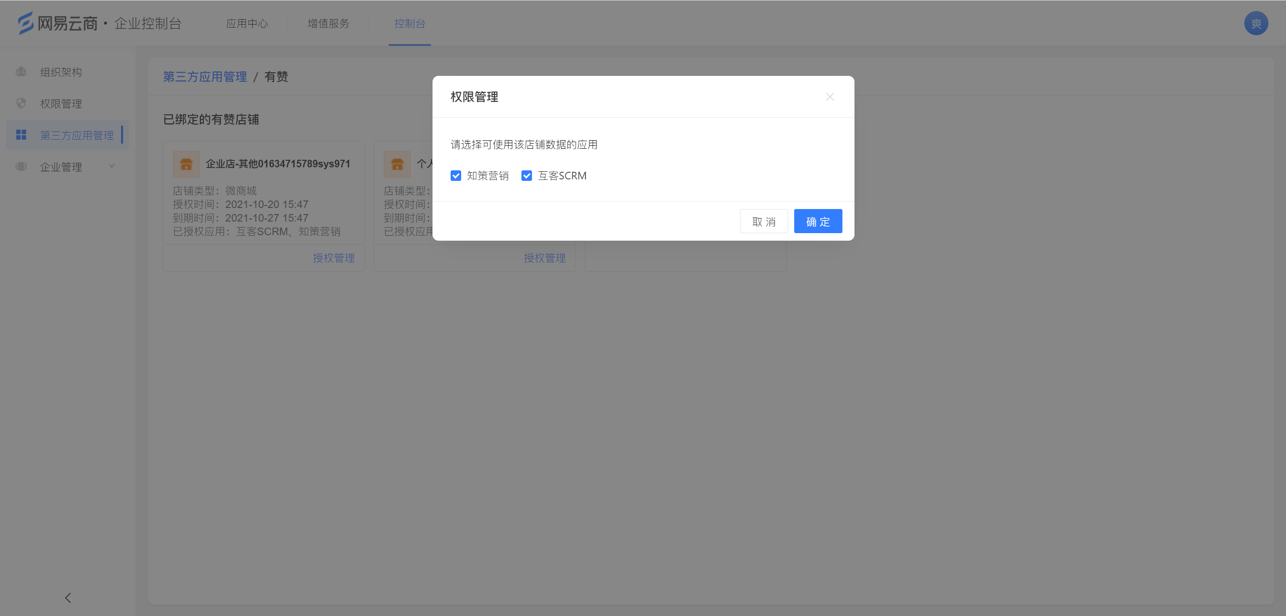Click the 企业管理 sidebar icon
Image resolution: width=1286 pixels, height=616 pixels.
pos(21,166)
